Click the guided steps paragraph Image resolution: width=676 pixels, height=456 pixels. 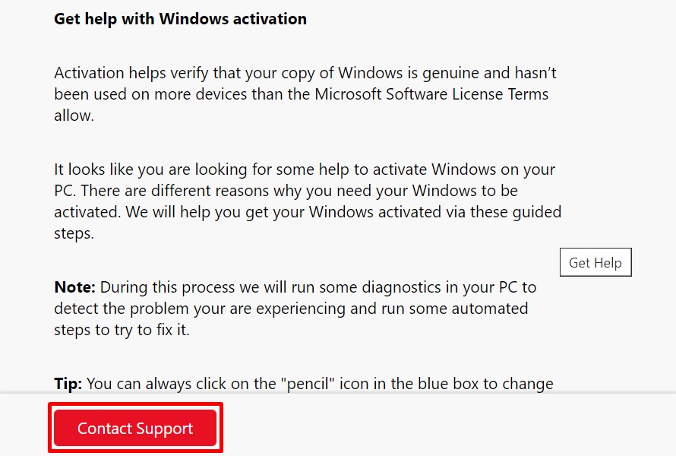[304, 201]
